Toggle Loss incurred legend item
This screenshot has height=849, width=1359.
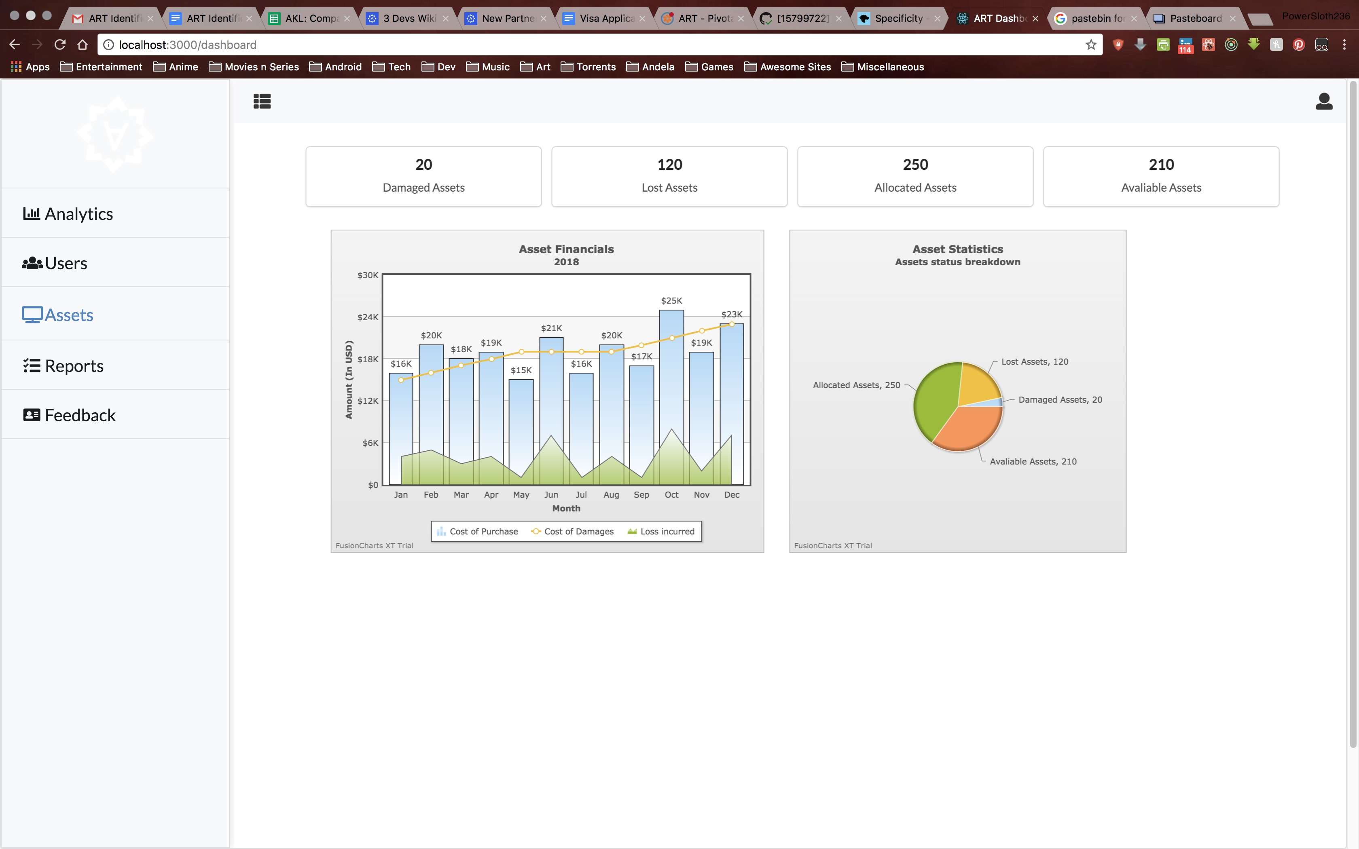[x=661, y=531]
